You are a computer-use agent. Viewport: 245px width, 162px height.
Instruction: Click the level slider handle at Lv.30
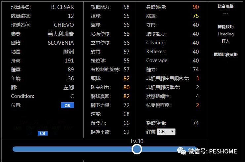(137, 149)
